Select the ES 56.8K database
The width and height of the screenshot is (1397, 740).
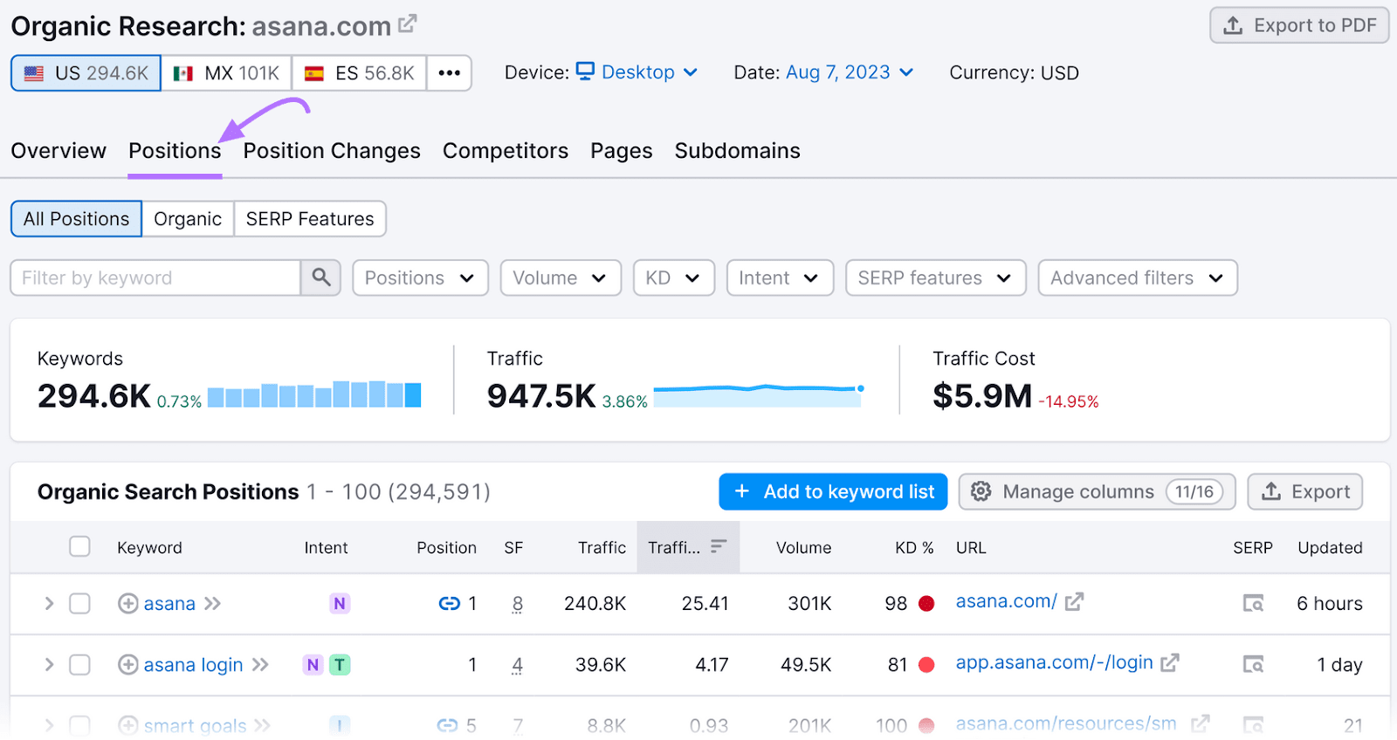(x=359, y=73)
